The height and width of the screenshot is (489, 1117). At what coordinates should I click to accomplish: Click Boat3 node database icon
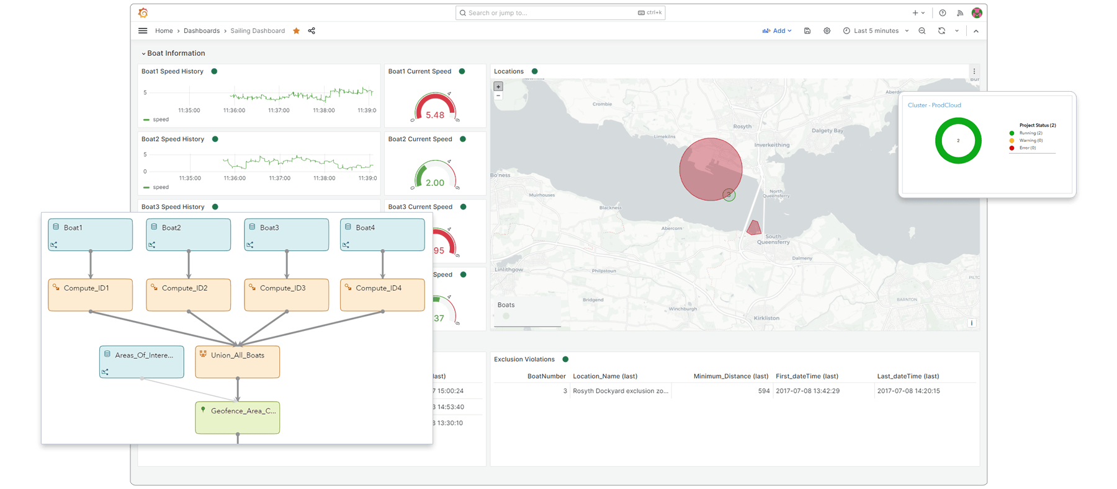point(252,227)
